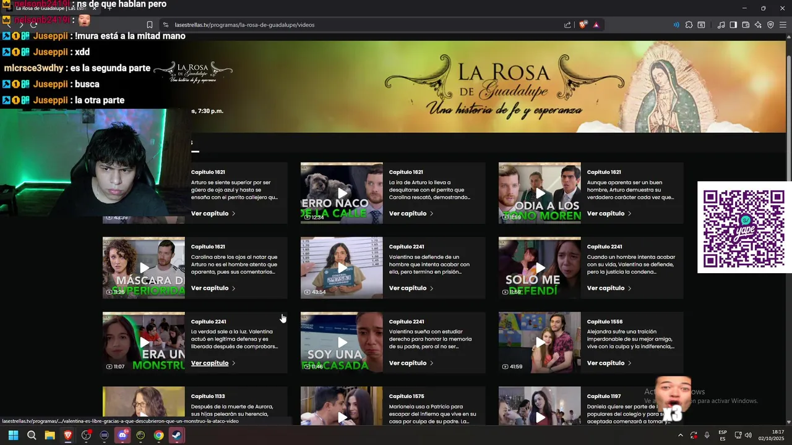Click the share page icon in address bar
The width and height of the screenshot is (792, 445).
(567, 25)
